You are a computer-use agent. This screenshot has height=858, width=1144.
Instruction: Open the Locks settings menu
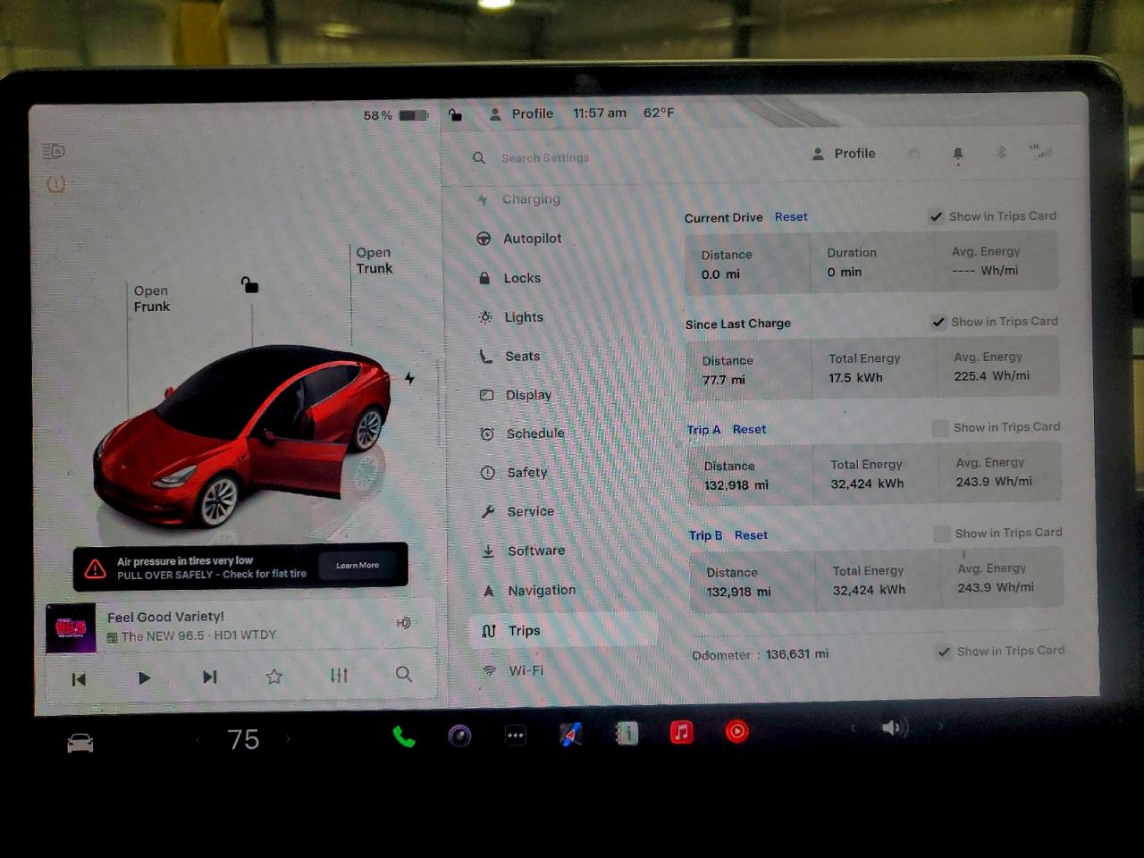pos(510,278)
